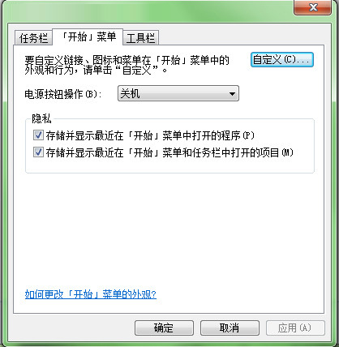339x347 pixels.
Task: Click the empty white area below the 隐私 group
Action: coord(168,229)
